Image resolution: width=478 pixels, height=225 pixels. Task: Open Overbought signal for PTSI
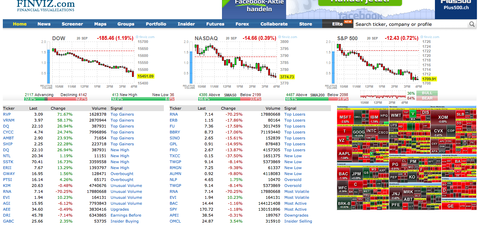[x=122, y=180]
